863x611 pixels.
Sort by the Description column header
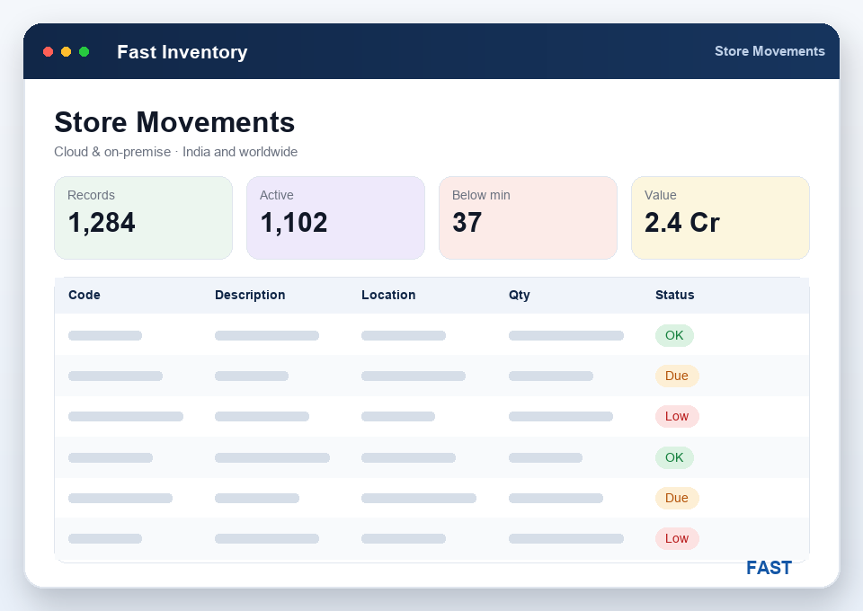(x=250, y=295)
